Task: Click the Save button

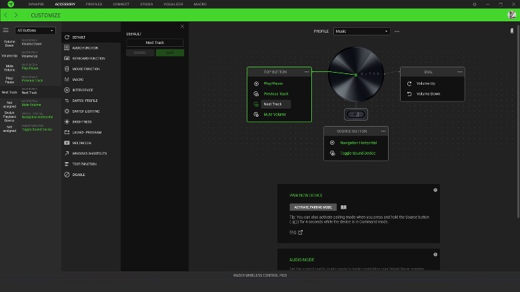Action: click(x=170, y=53)
